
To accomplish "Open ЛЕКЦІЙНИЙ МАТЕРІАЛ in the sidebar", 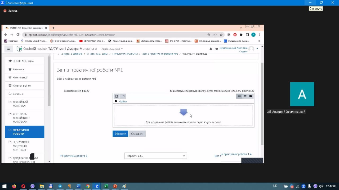I will tap(25, 104).
